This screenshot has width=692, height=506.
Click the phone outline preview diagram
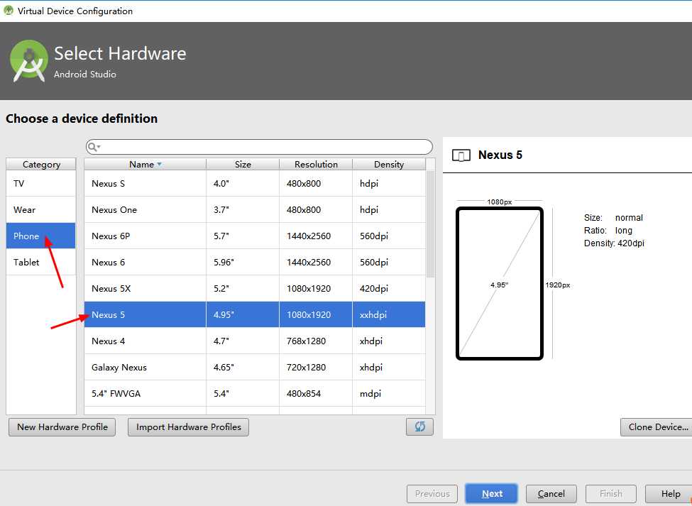click(499, 283)
